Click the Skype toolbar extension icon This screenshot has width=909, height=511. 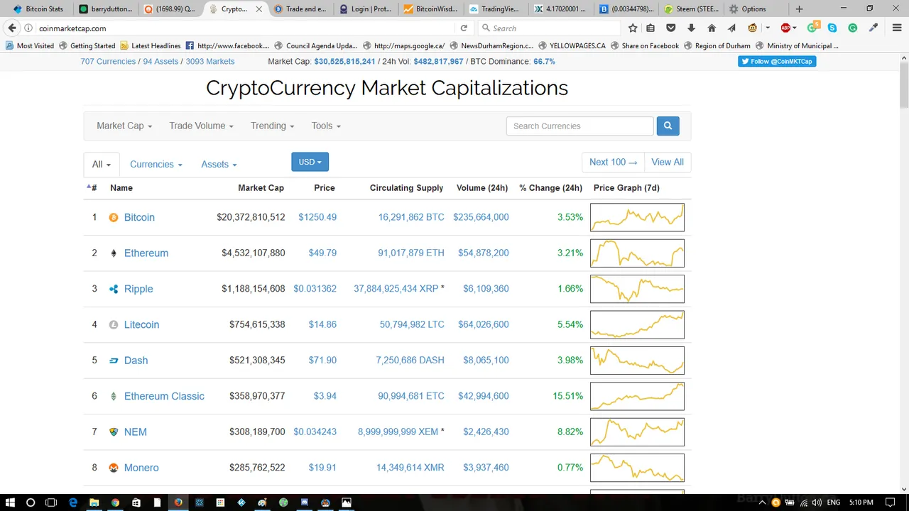tap(832, 28)
